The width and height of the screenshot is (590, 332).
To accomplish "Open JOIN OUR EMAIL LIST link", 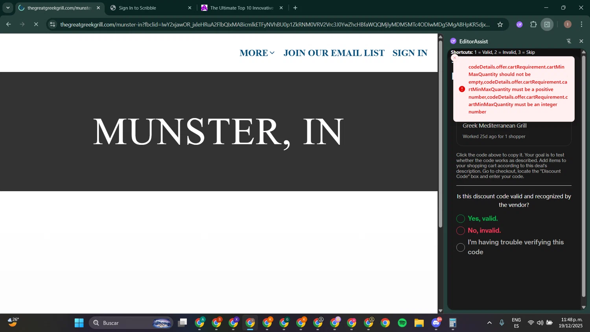I will (x=334, y=53).
